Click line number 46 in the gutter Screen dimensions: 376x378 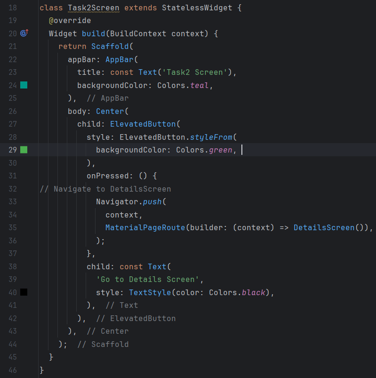coord(13,370)
